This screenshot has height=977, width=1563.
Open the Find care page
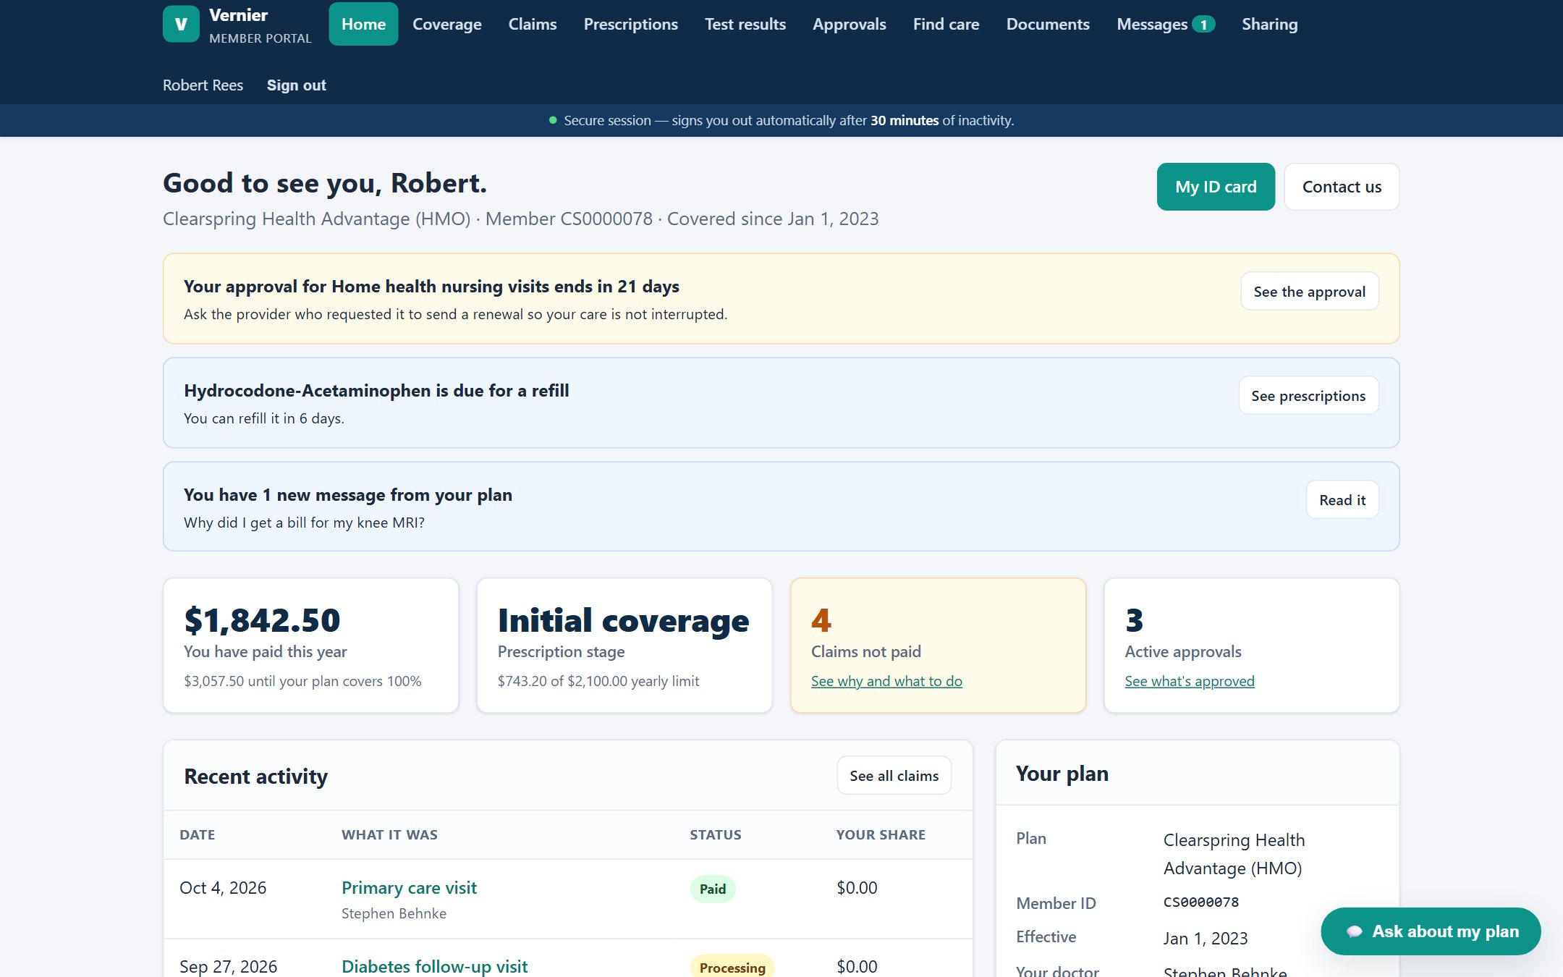pyautogui.click(x=946, y=24)
